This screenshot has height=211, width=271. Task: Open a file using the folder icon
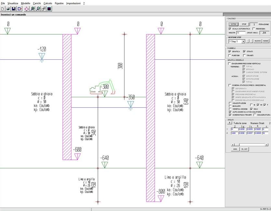point(8,9)
